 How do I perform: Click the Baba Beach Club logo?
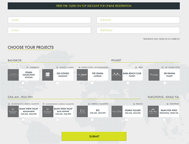[117, 75]
